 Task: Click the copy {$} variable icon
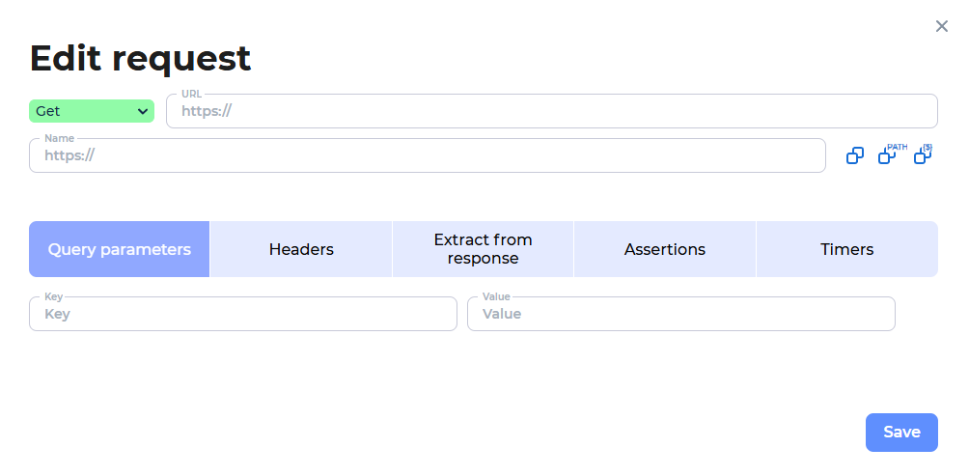pos(923,154)
